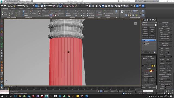Toggle Delete Isolated Vertices checkbox
Image resolution: width=174 pixels, height=98 pixels.
click(x=160, y=82)
